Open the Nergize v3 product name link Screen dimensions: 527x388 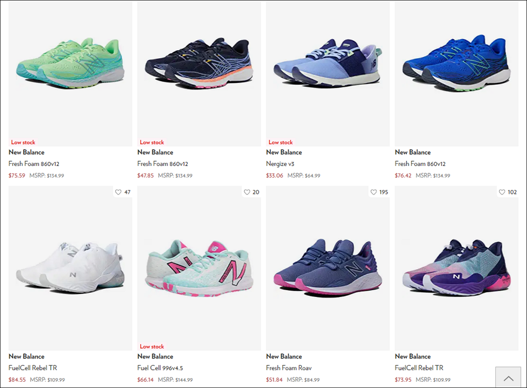pyautogui.click(x=280, y=163)
